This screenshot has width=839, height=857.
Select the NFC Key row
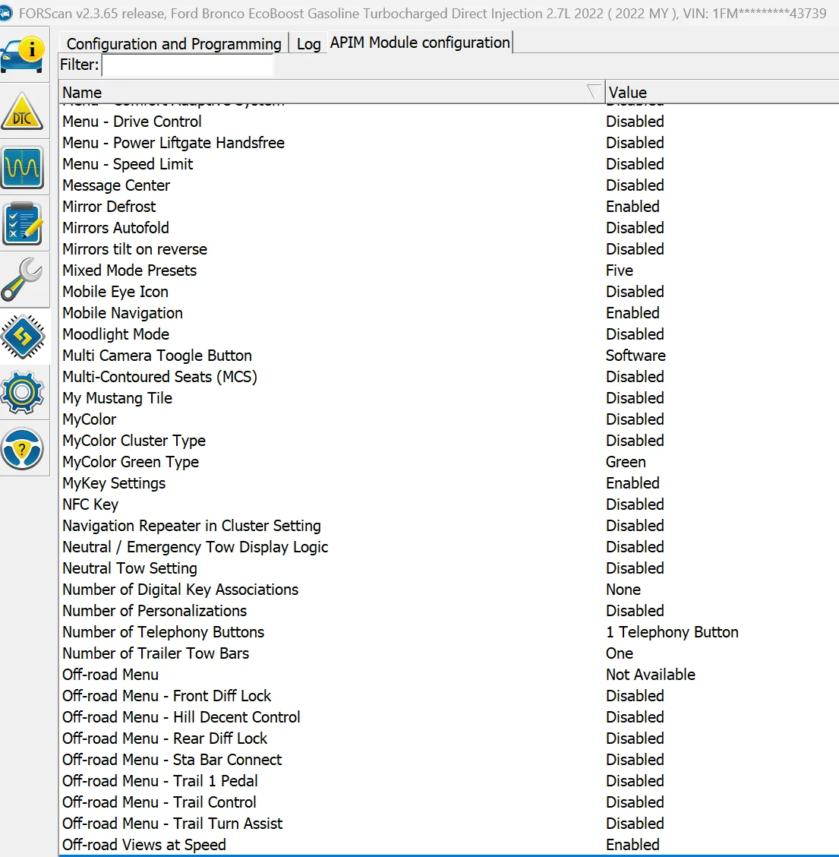click(x=449, y=505)
